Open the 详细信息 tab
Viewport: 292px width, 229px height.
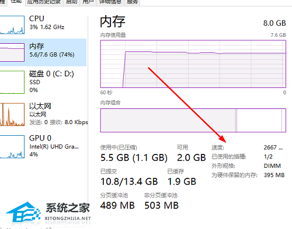[110, 2]
